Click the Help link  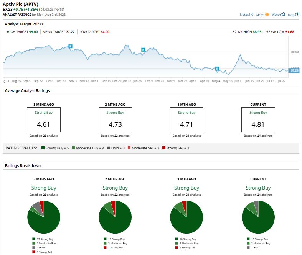coord(291,15)
